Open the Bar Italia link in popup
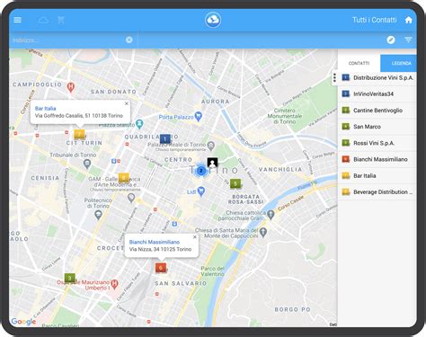This screenshot has height=337, width=426. point(45,109)
